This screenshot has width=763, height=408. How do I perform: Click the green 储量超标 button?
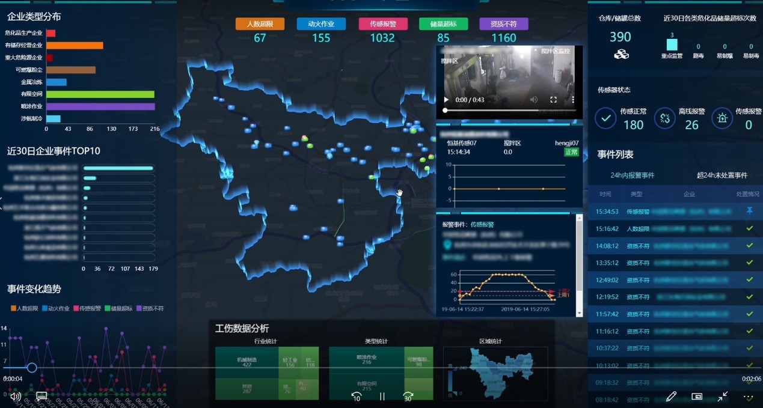[x=443, y=24]
